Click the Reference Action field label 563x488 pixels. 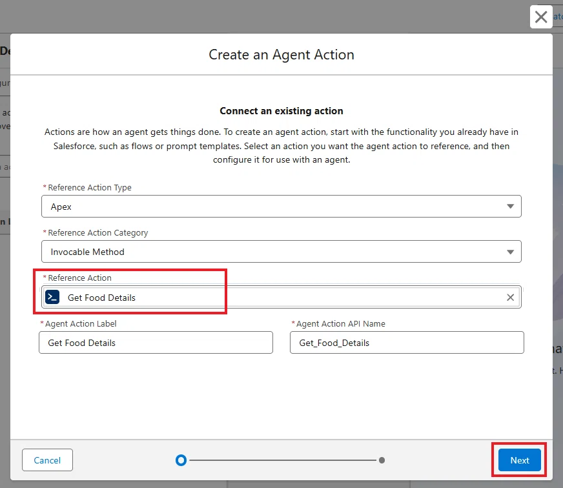click(79, 278)
